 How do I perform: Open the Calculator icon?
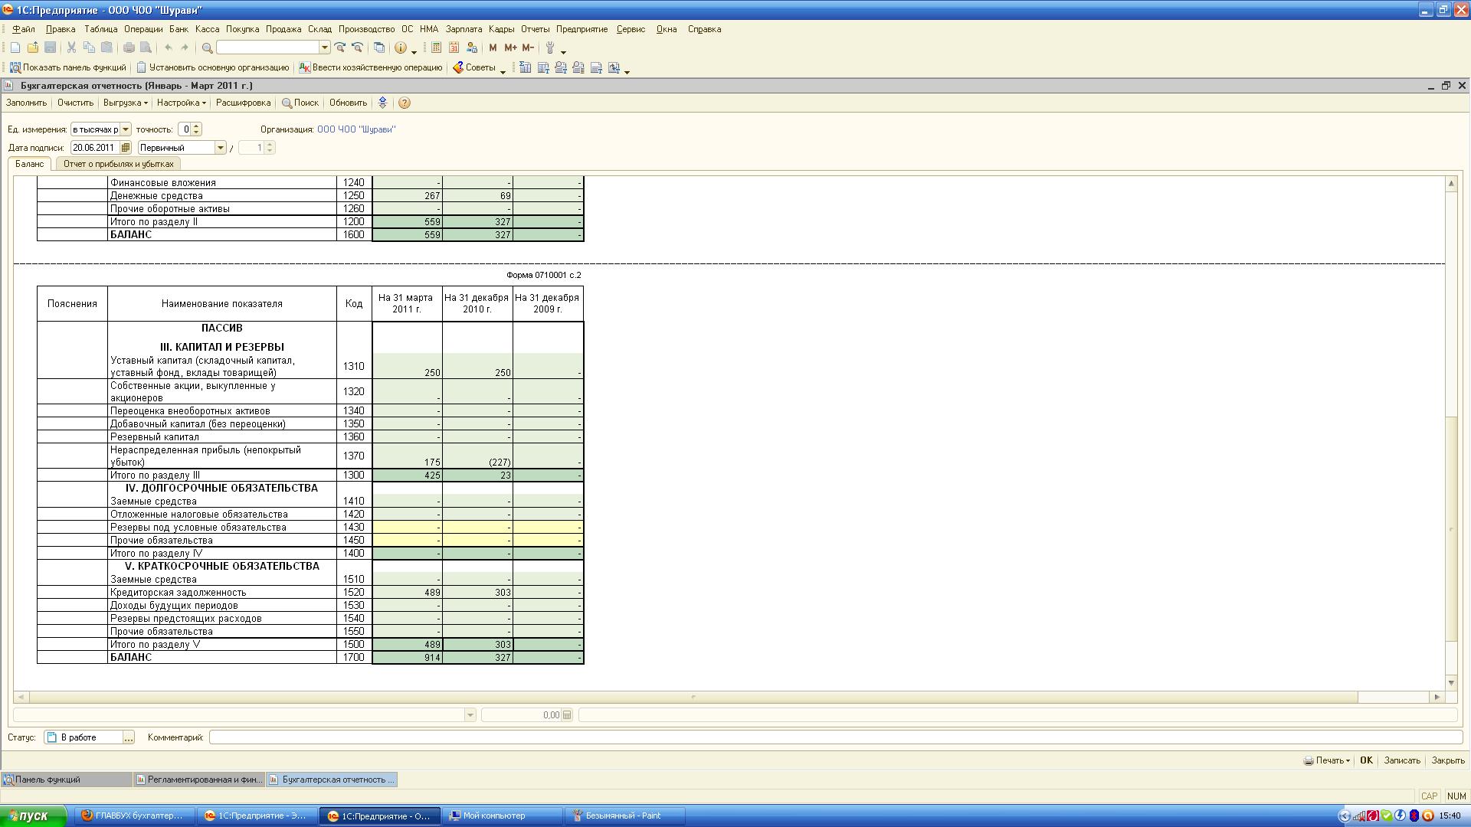436,47
